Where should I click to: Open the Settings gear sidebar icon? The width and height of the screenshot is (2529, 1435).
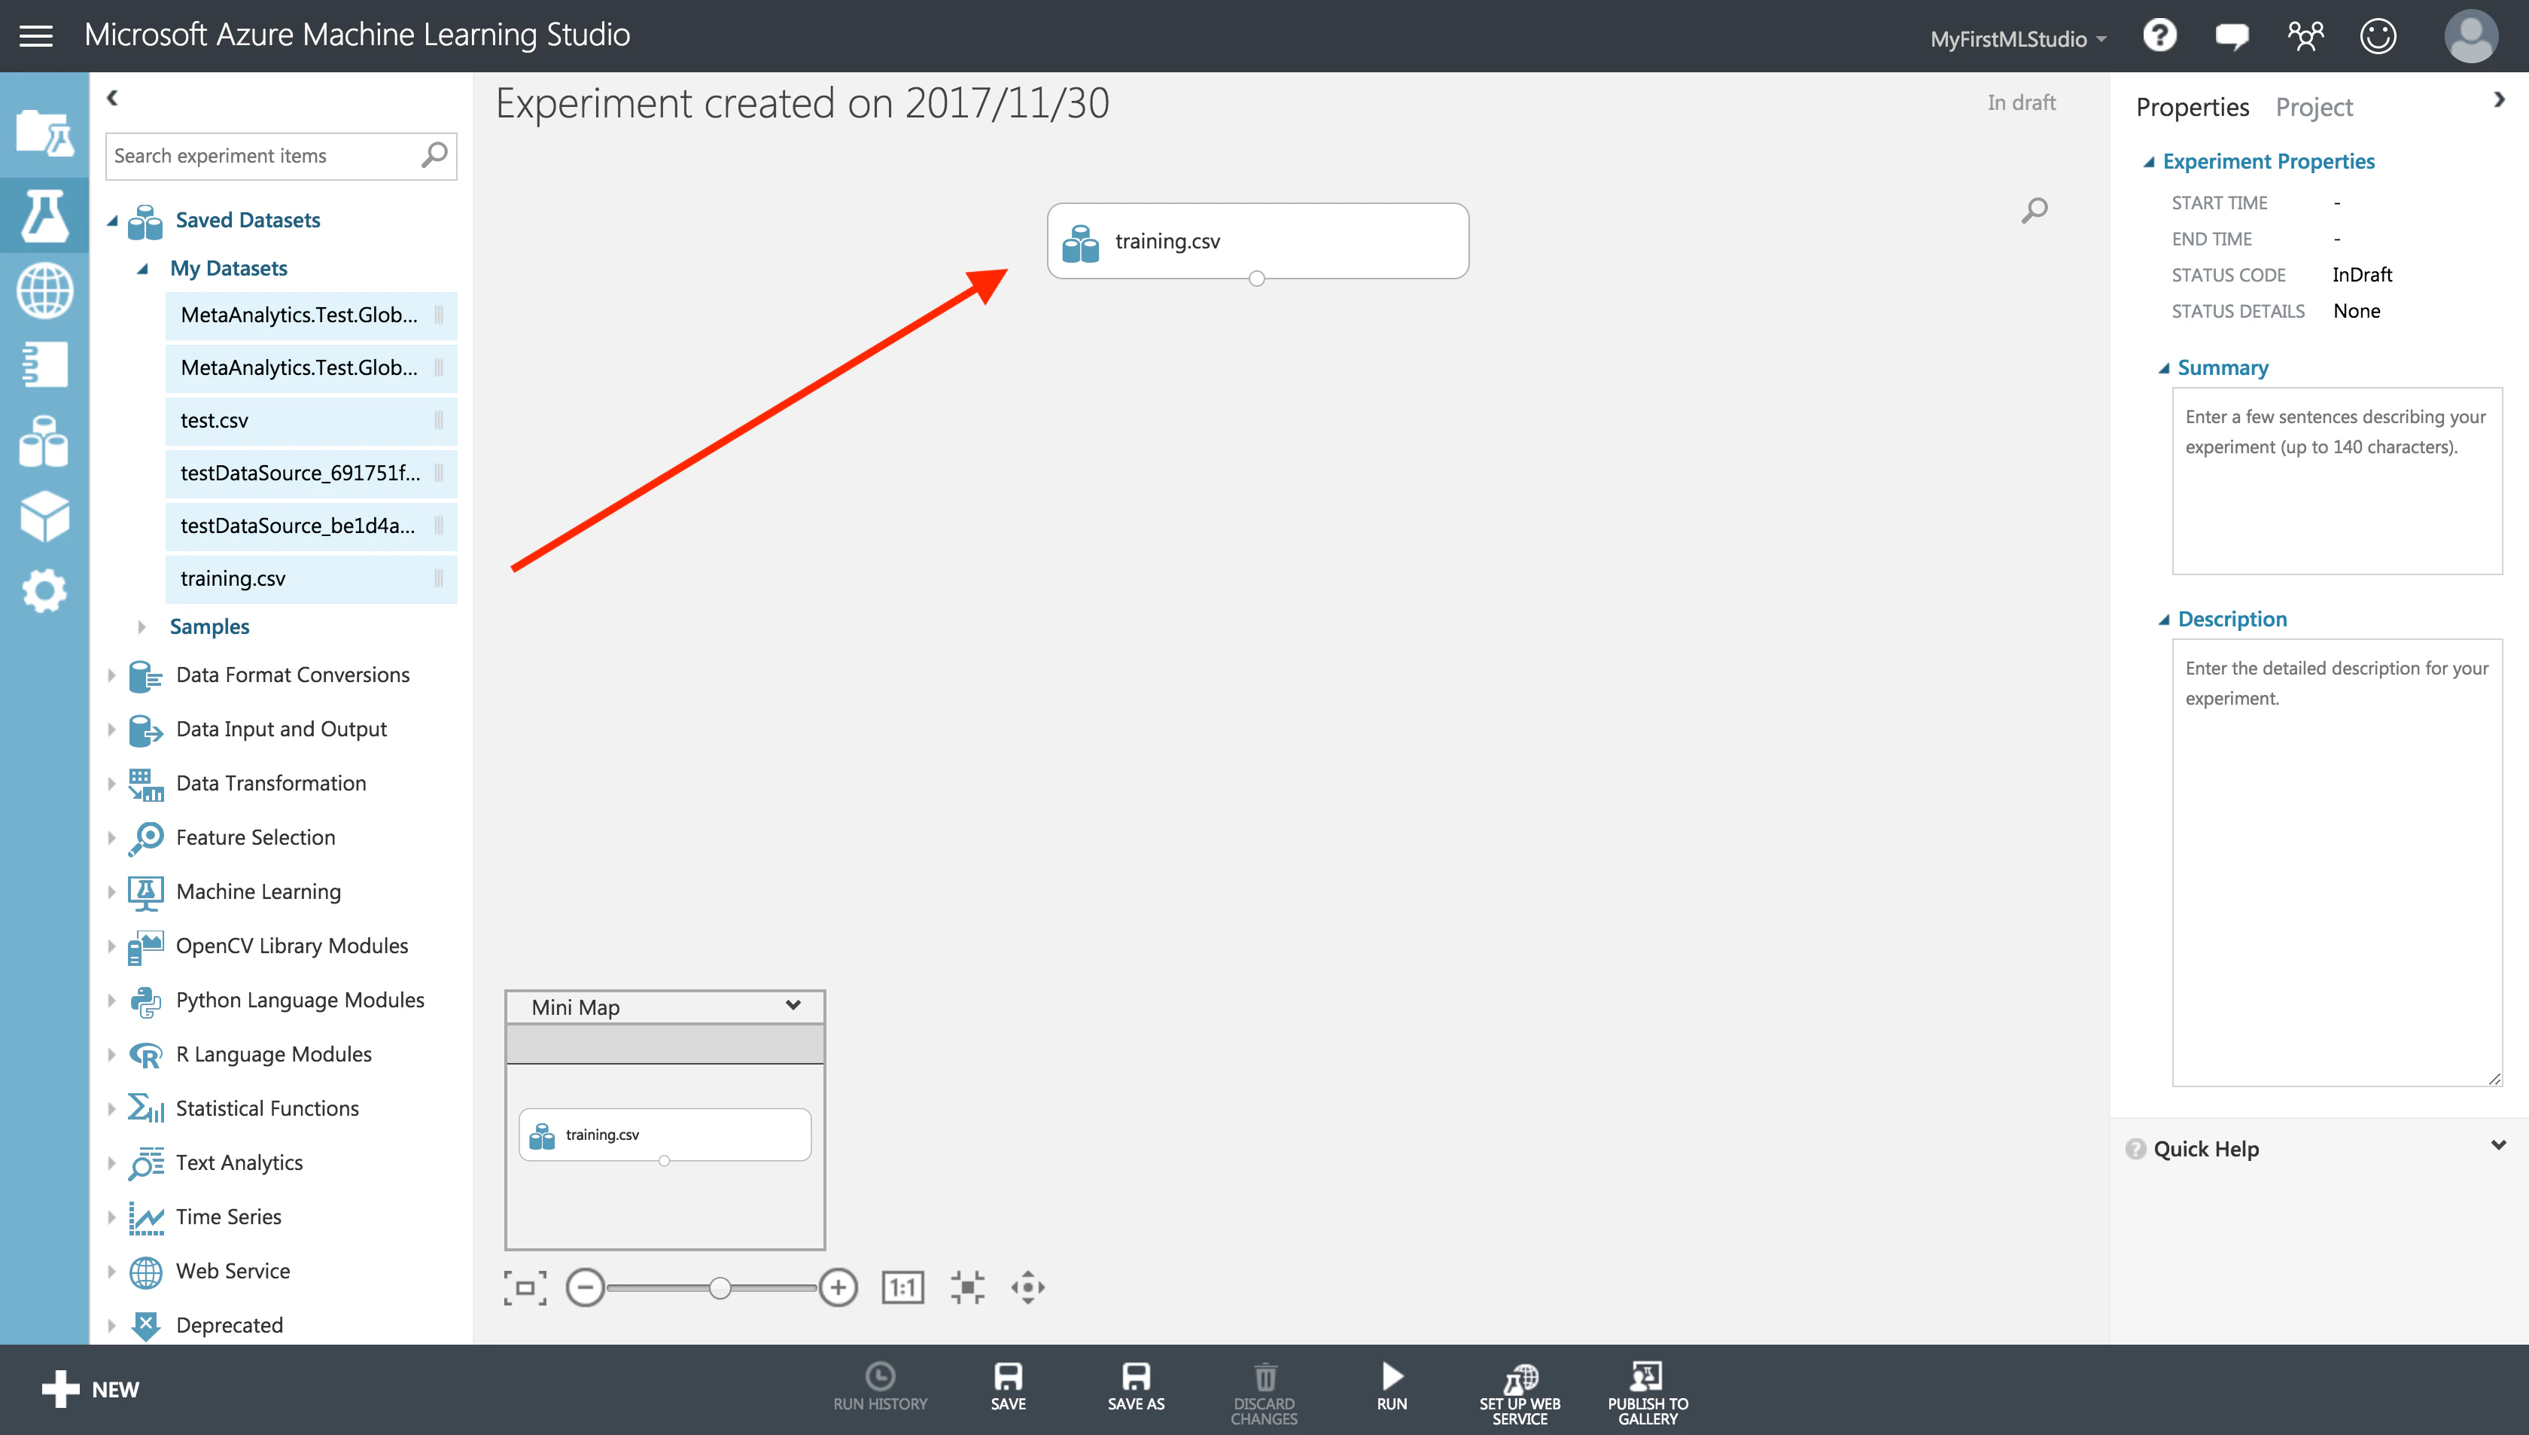pyautogui.click(x=44, y=590)
